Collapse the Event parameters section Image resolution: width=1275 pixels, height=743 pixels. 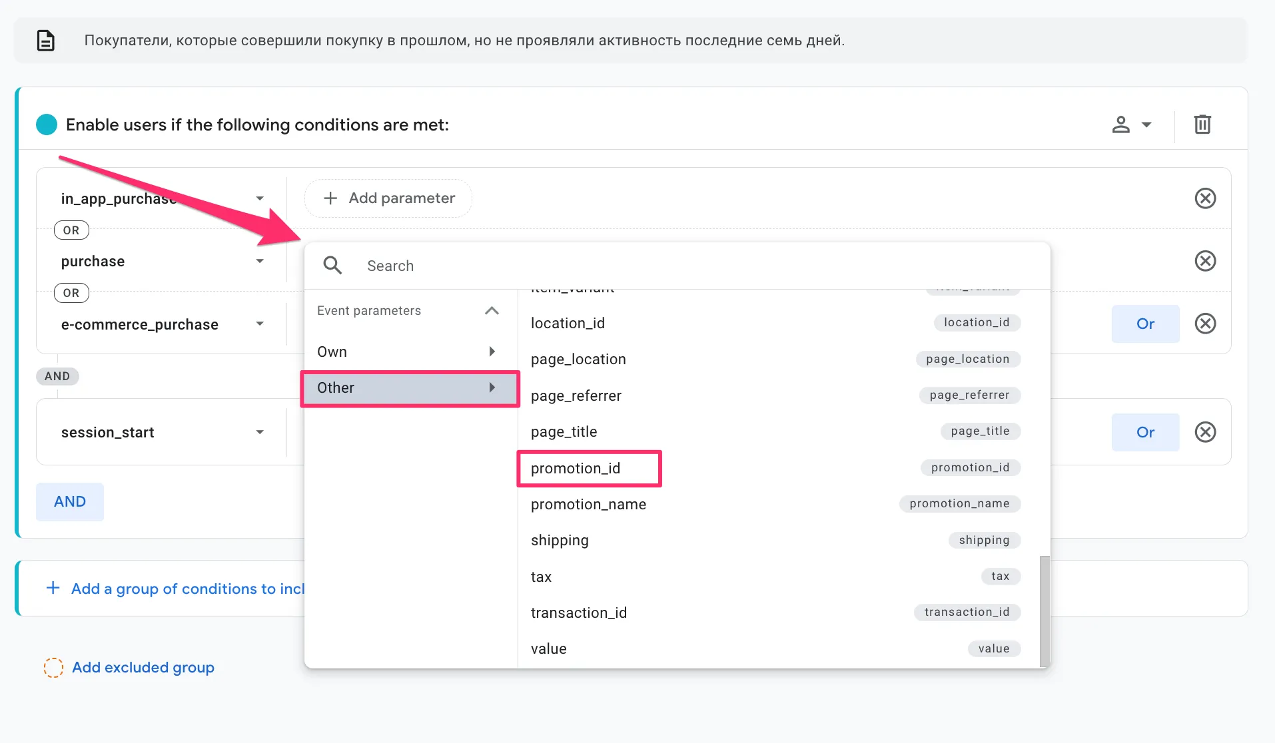(x=492, y=311)
